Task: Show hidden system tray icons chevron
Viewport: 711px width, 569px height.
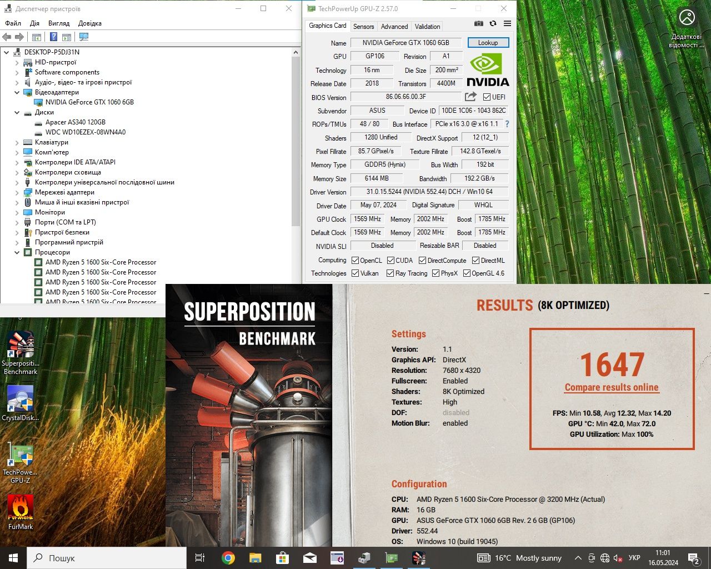Action: click(x=578, y=558)
